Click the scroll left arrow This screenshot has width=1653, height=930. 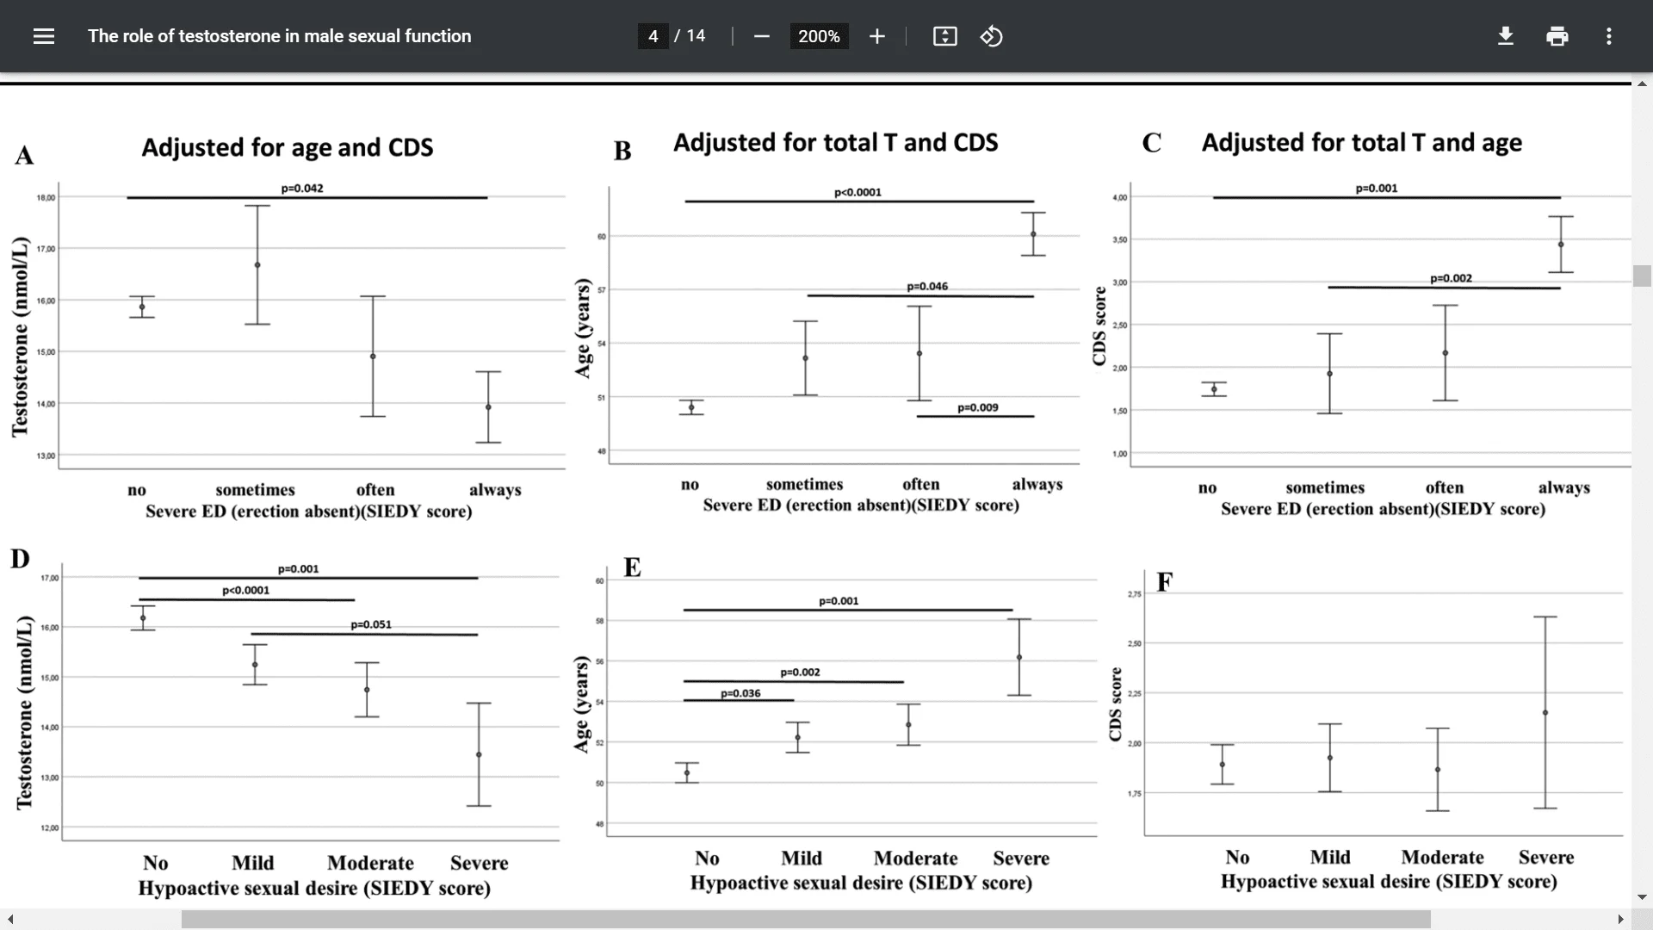coord(10,920)
